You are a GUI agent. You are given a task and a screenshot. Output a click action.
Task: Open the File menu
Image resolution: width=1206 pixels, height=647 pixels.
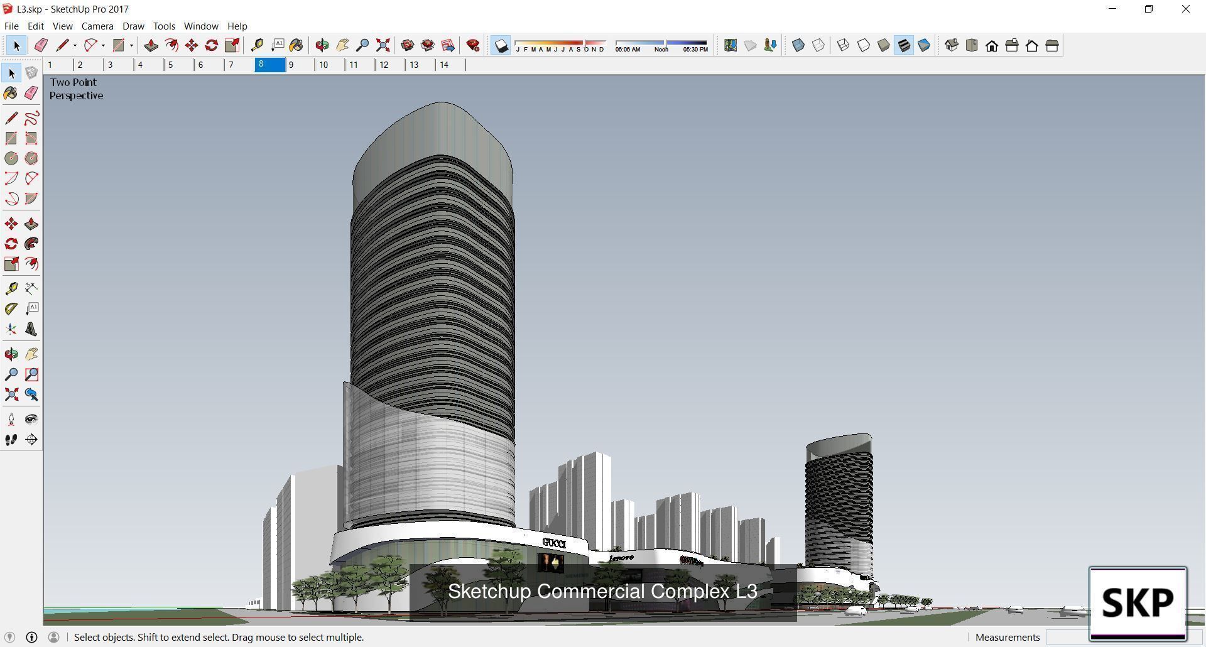11,26
